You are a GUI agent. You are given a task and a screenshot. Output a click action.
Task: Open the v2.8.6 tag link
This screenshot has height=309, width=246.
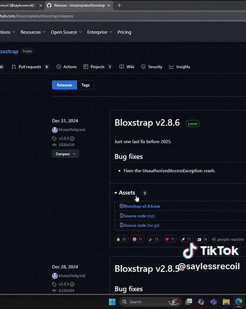(x=64, y=139)
